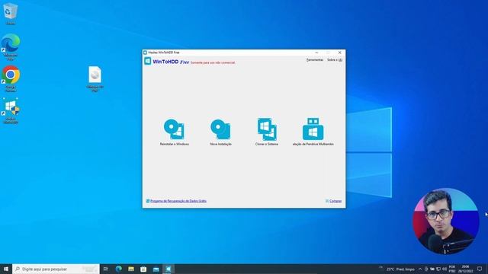Select the Google Chrome desktop shortcut

(x=11, y=78)
